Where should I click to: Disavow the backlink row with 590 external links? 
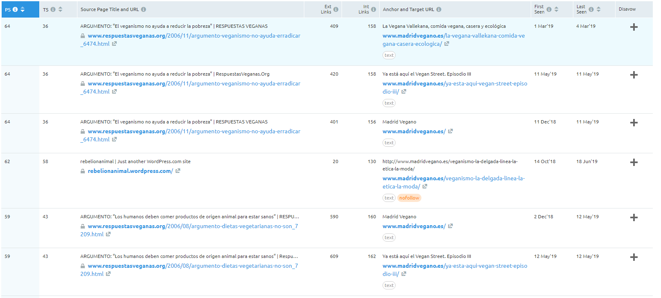click(634, 217)
